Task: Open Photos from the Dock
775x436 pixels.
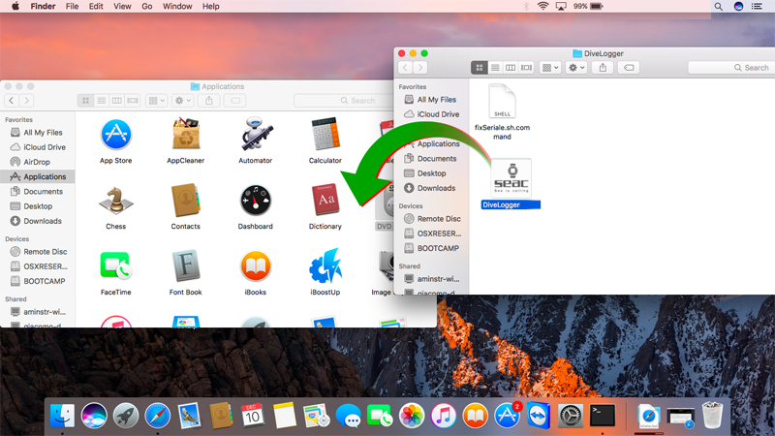Action: coord(411,416)
